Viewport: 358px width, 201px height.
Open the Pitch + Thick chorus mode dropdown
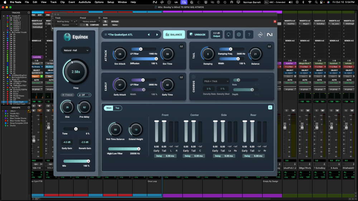click(x=216, y=81)
